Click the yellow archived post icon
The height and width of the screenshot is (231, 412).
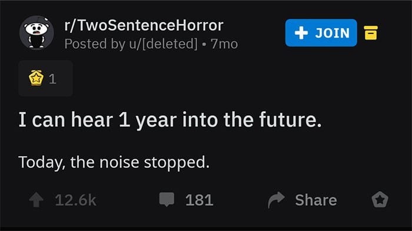click(371, 33)
